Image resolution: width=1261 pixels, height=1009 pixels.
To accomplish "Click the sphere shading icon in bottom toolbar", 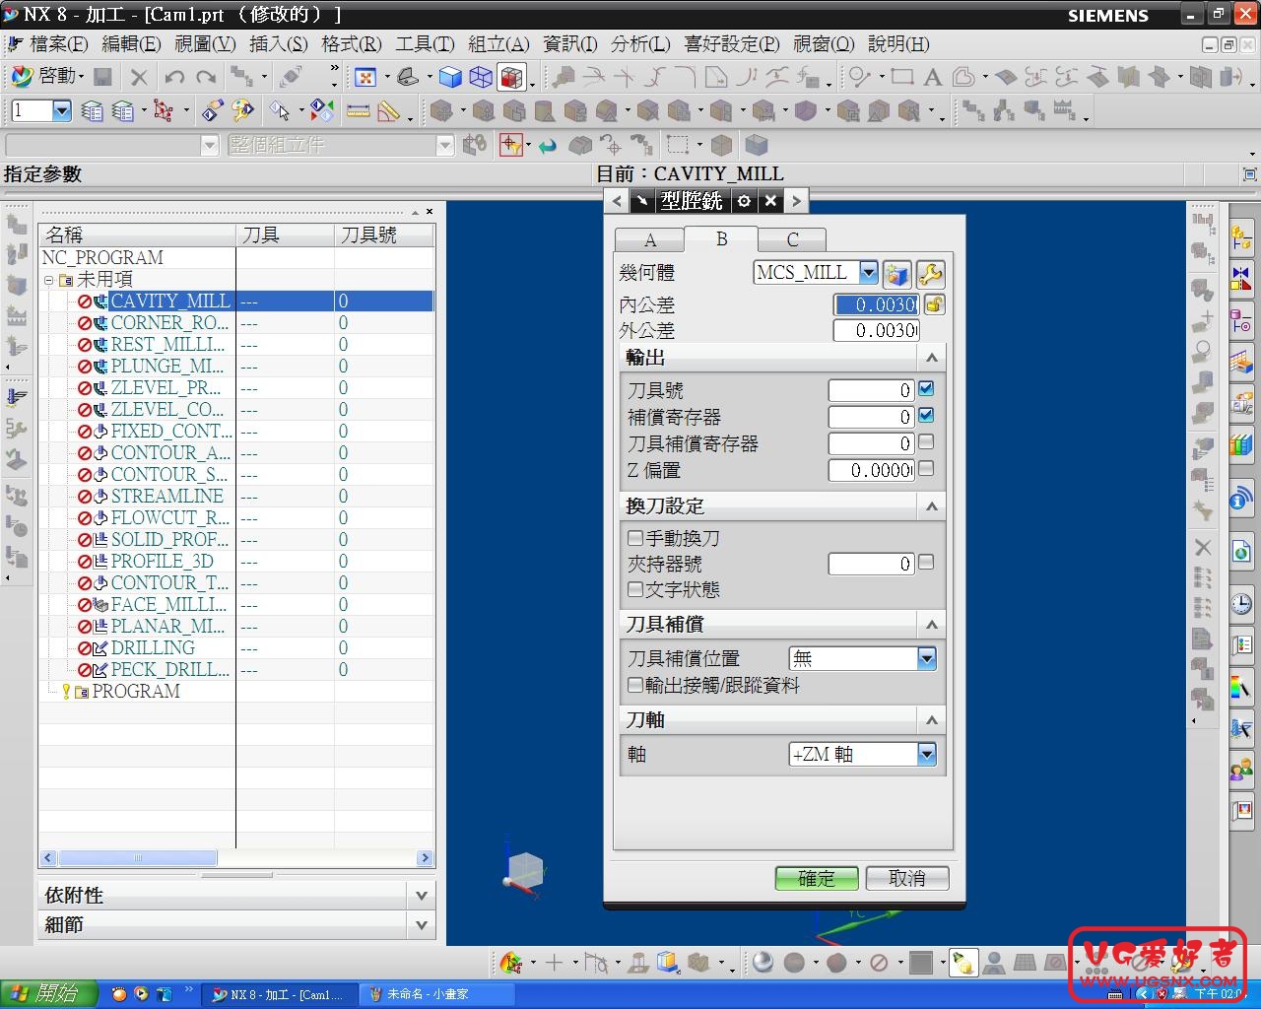I will click(x=763, y=963).
